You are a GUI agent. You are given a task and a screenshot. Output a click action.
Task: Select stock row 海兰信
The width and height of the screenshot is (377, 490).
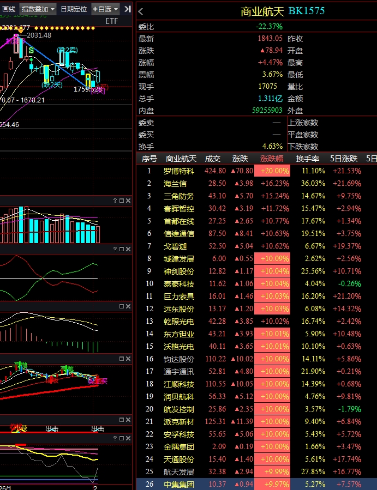(256, 184)
